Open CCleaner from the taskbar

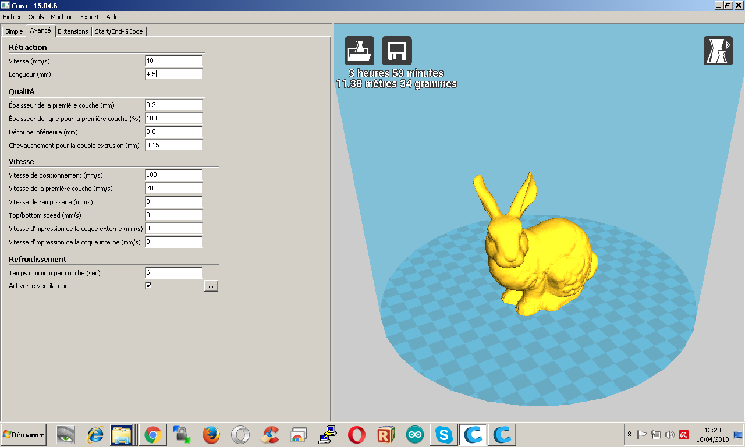269,435
